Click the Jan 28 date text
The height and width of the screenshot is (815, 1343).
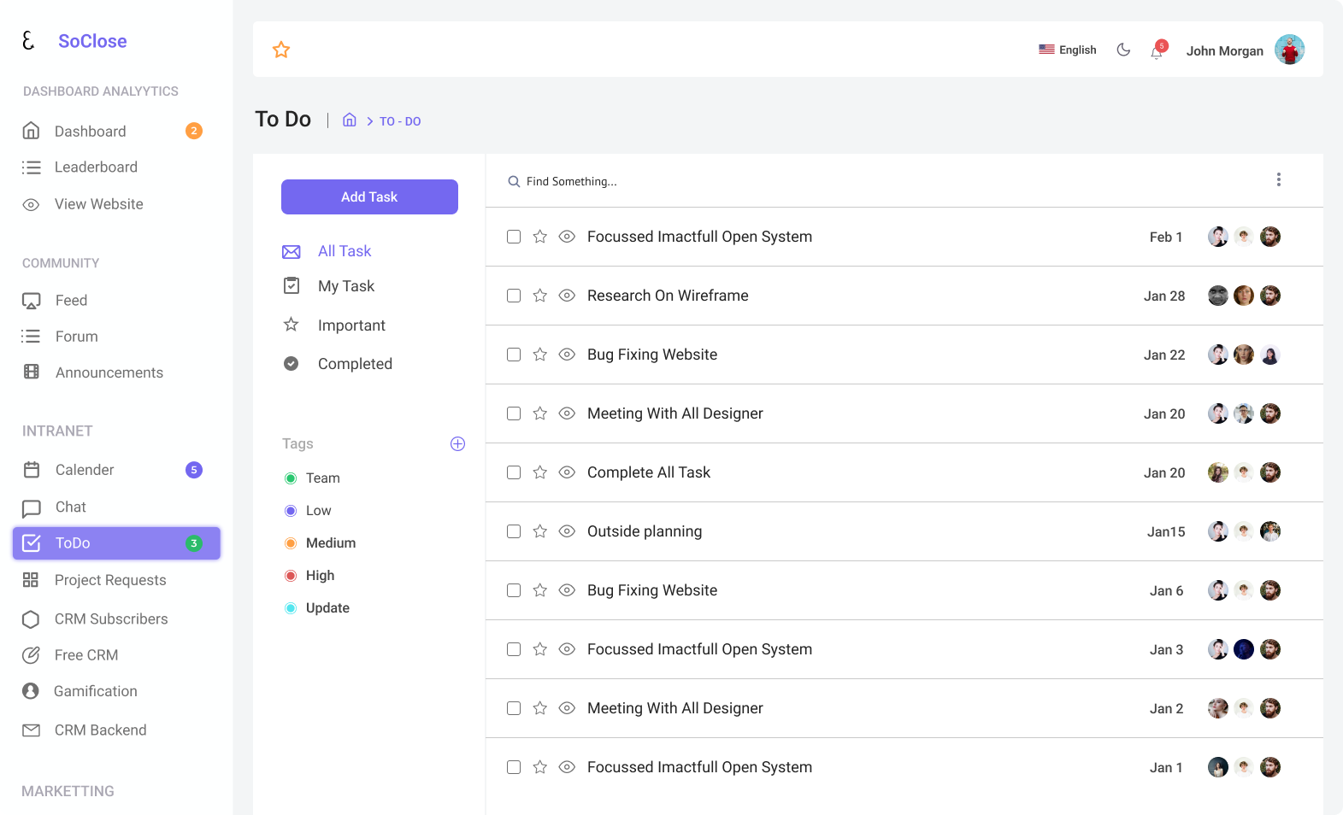coord(1164,296)
